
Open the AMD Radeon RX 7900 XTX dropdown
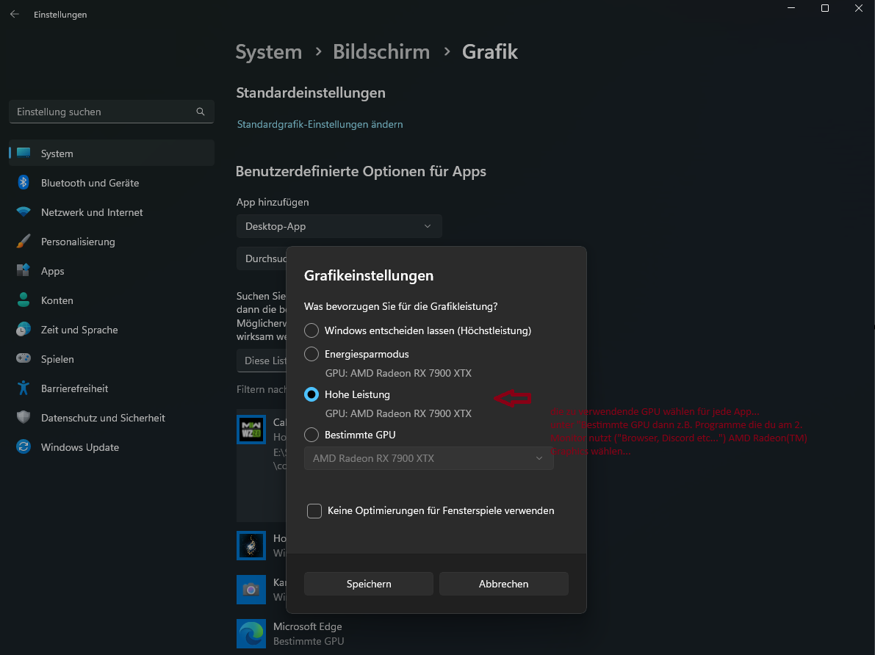pos(428,458)
